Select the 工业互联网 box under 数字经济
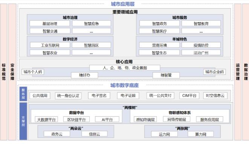The width and height of the screenshot is (249, 144). pyautogui.click(x=50, y=45)
